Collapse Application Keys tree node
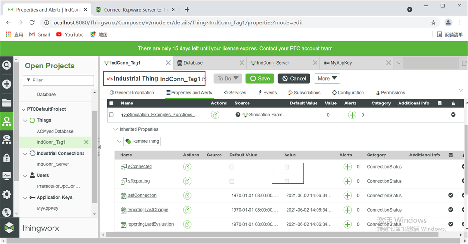 25,198
